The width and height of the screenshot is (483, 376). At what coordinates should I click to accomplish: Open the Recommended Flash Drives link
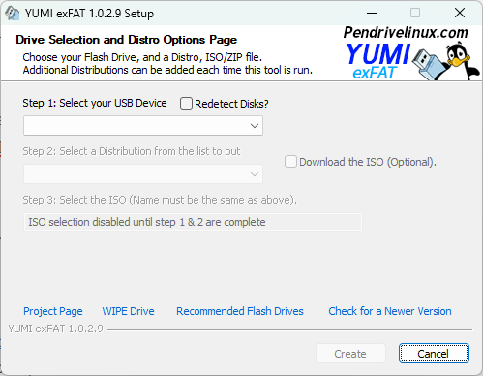tap(240, 311)
